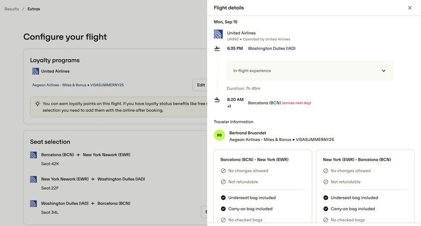
Task: Click United Airlines logo in Flight details
Action: pos(218,34)
